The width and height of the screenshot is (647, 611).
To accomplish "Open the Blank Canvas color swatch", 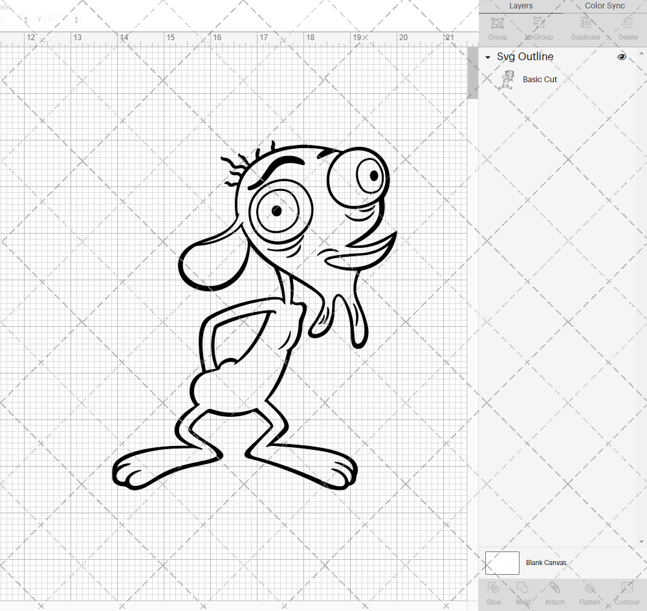I will click(501, 562).
